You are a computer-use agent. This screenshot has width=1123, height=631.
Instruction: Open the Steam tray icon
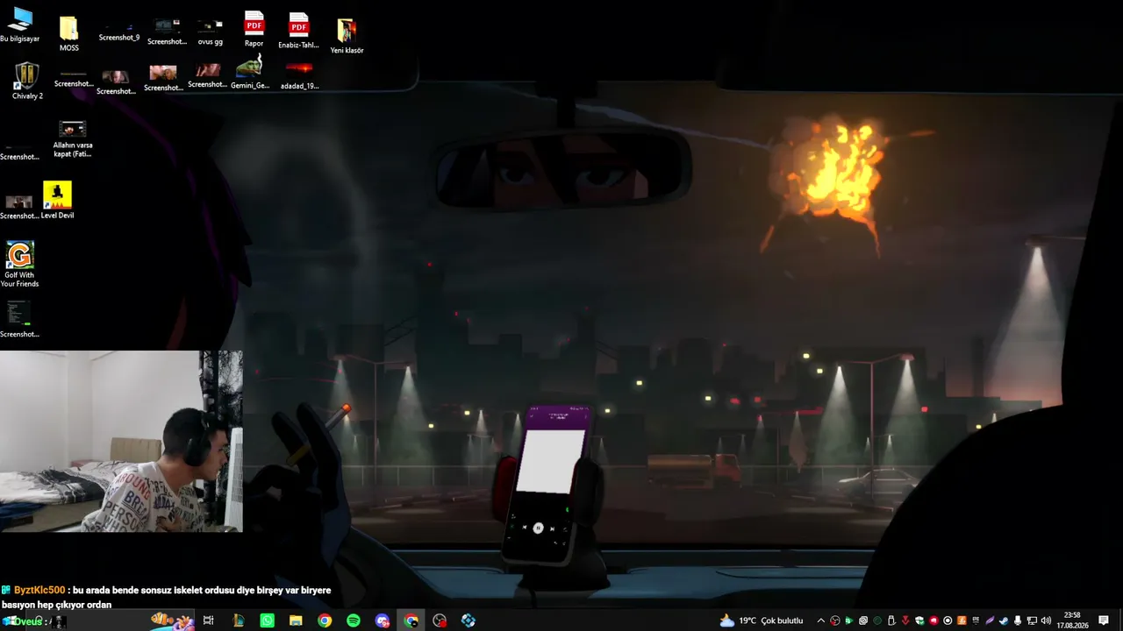pos(1004,620)
